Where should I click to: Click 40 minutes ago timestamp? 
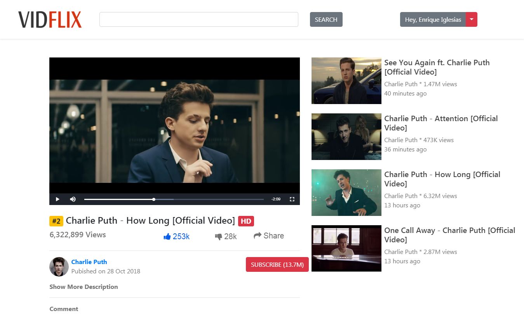(x=406, y=94)
